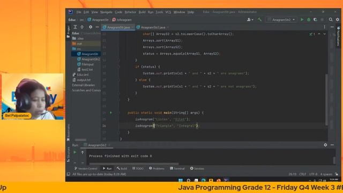Open the Navigate menu
The height and width of the screenshot is (193, 343).
[x=106, y=12]
